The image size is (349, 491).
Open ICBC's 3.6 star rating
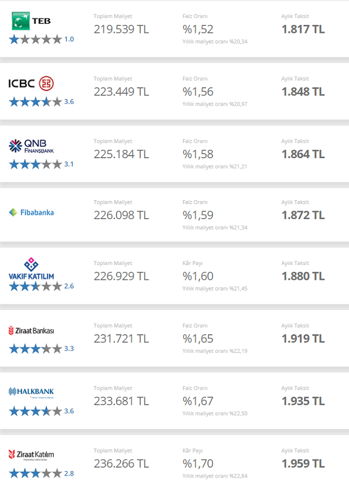tap(41, 102)
